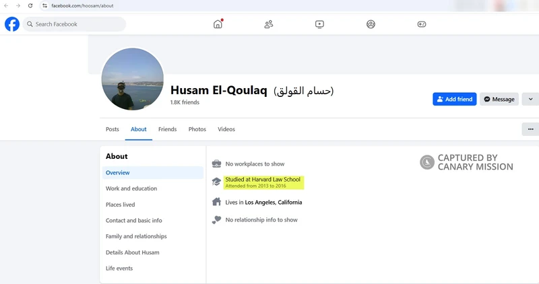The image size is (539, 284).
Task: Switch to the Posts tab
Action: pyautogui.click(x=113, y=129)
